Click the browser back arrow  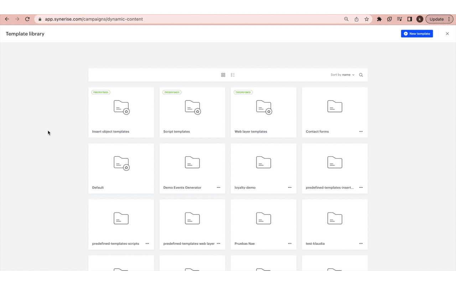tap(7, 19)
